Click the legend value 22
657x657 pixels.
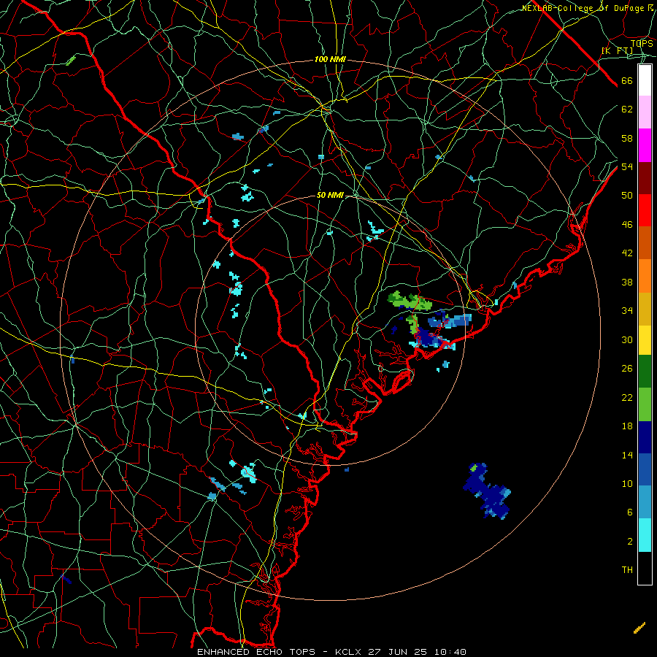[x=627, y=397]
